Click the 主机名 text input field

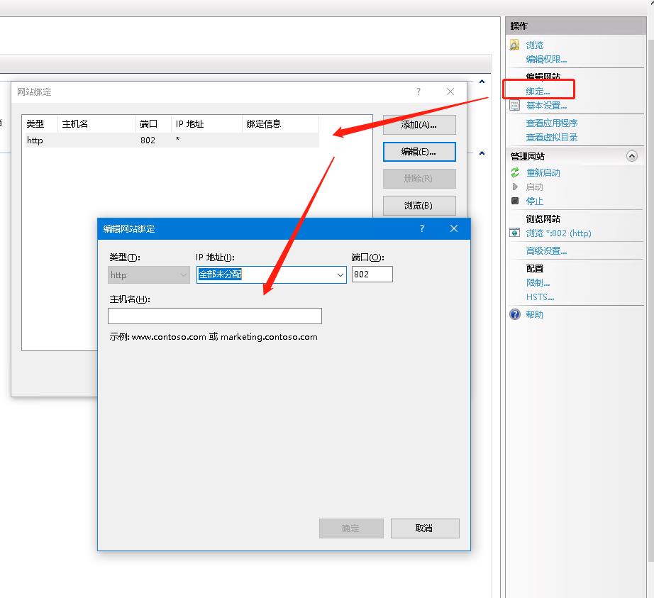coord(214,316)
